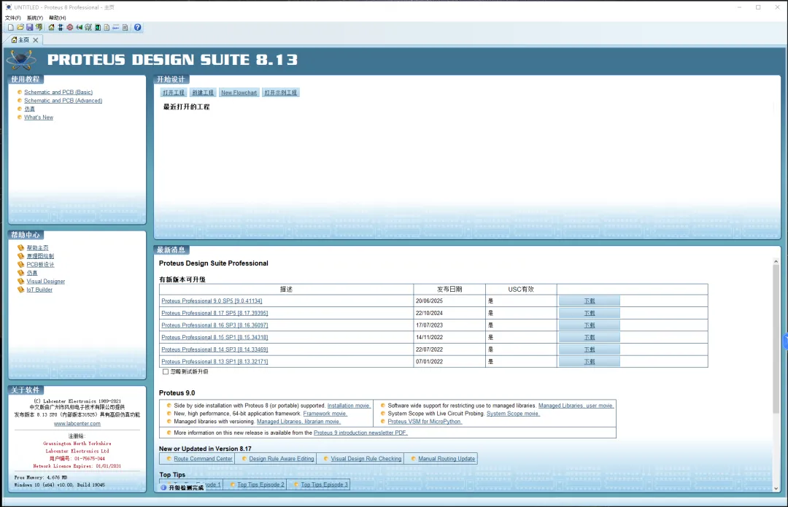
Task: Open the Installation movie link
Action: (349, 406)
